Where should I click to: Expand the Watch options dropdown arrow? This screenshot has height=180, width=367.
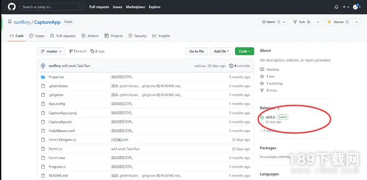click(284, 22)
